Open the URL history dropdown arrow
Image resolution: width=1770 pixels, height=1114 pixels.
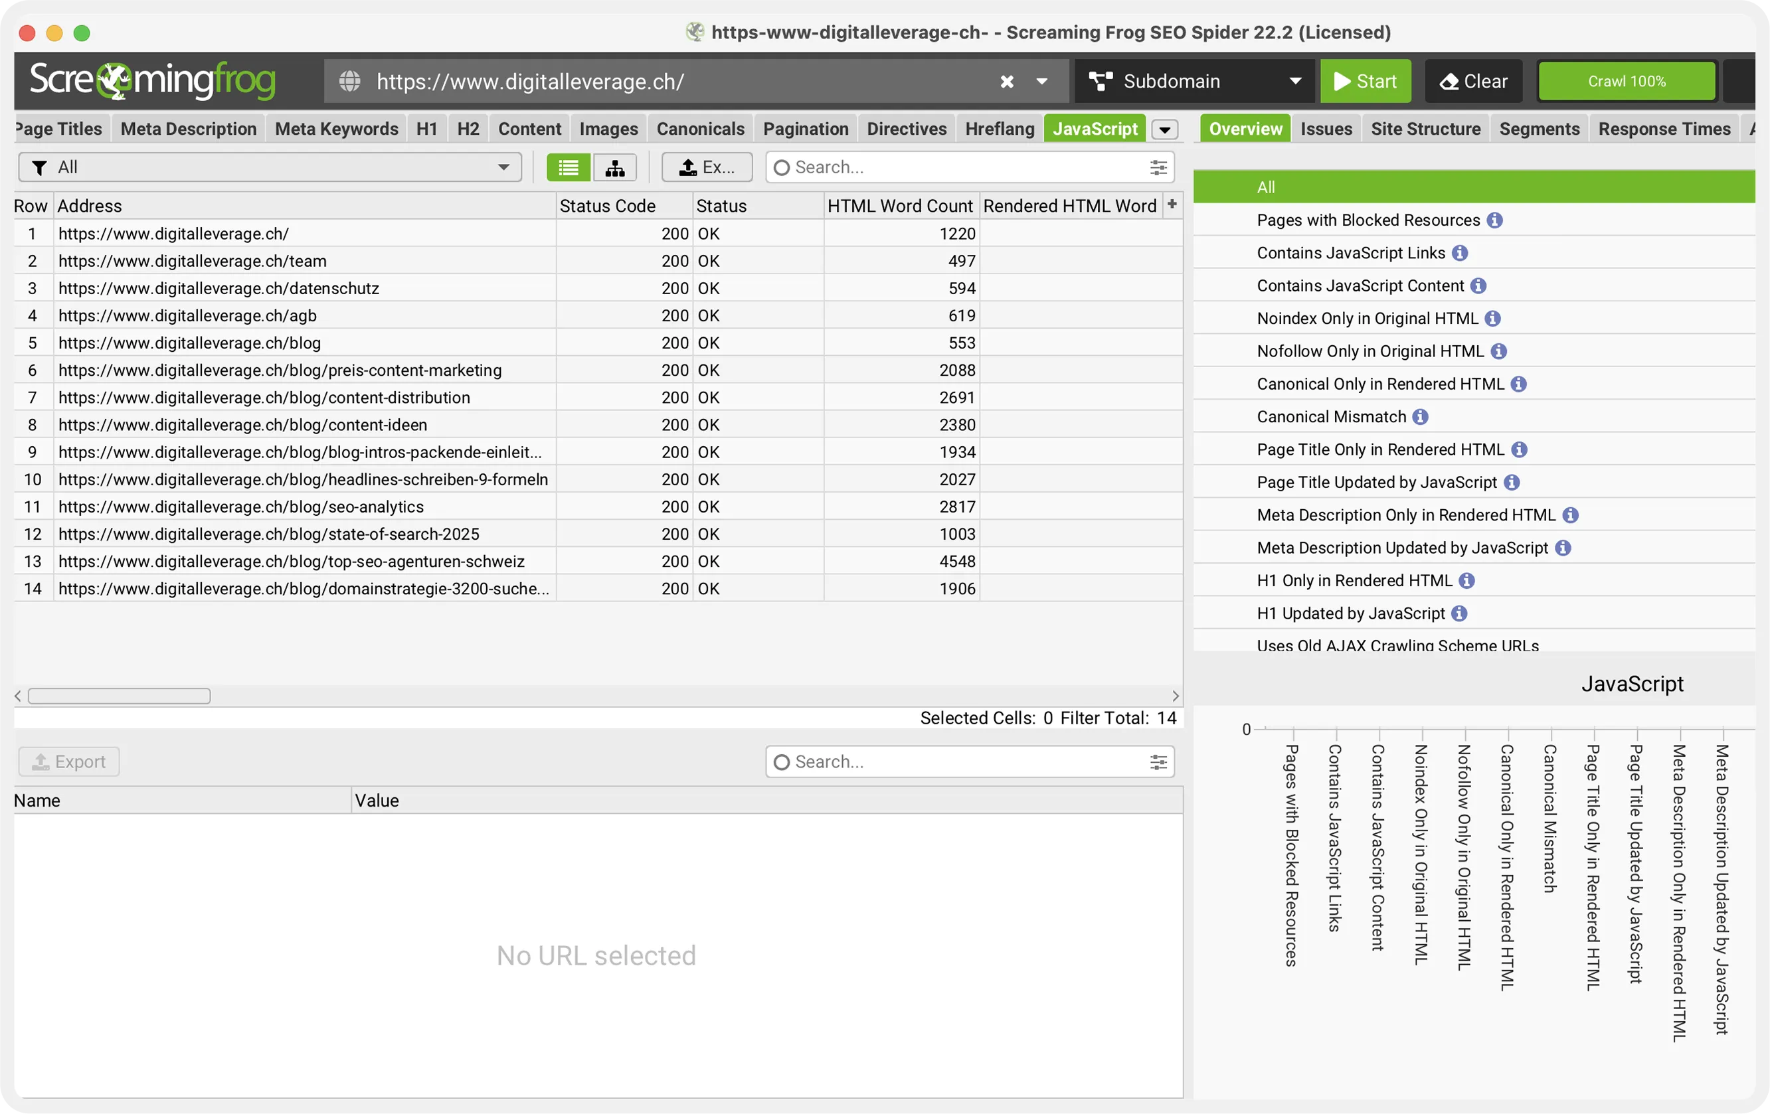point(1041,82)
